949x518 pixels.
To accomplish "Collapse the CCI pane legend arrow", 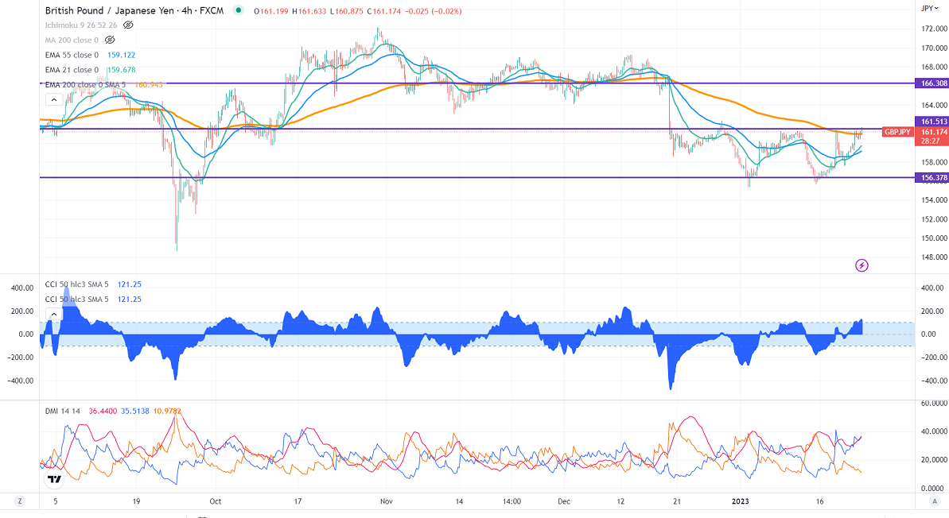I will (53, 315).
